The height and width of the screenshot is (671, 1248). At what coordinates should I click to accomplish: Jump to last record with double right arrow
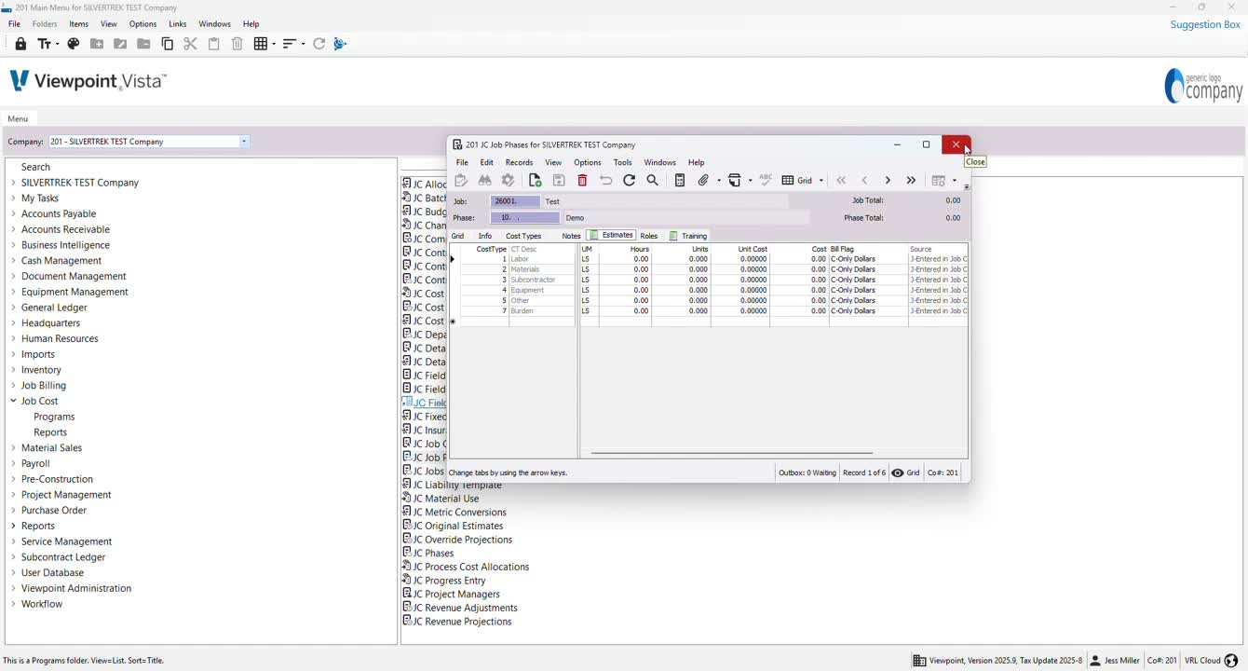coord(911,181)
